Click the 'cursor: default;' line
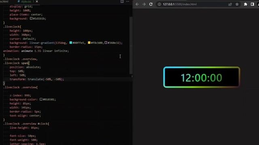Screen dimensions: 259x145 click(x=23, y=39)
